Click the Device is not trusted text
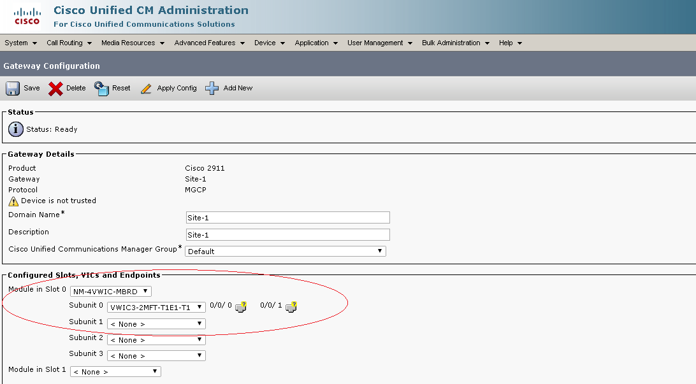696x384 pixels. (x=59, y=201)
